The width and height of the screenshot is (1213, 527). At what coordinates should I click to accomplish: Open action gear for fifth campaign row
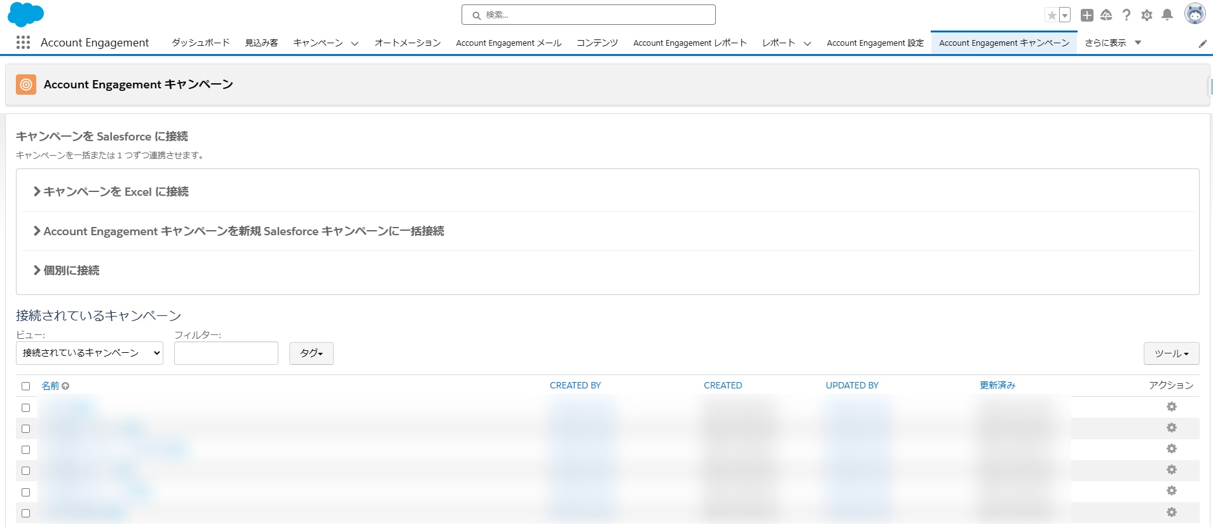pyautogui.click(x=1172, y=491)
